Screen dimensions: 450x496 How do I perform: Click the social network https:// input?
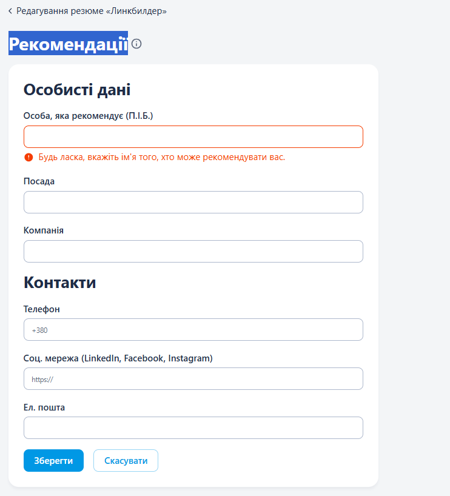tap(193, 379)
